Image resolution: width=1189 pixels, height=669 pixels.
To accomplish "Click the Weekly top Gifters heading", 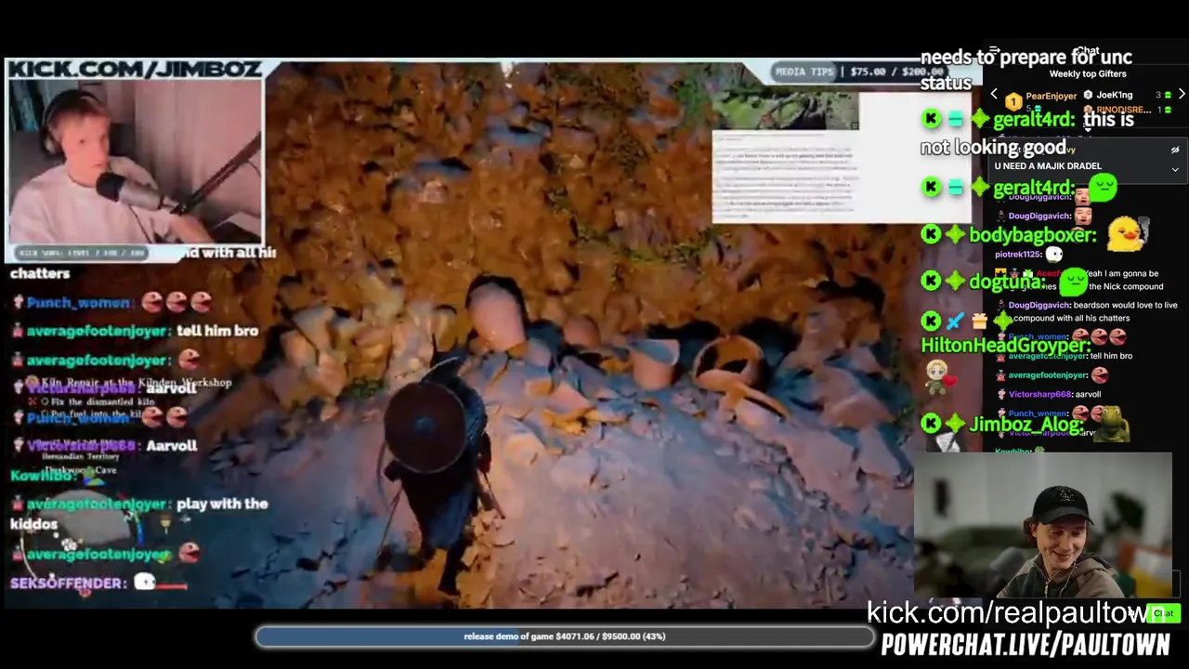I will [x=1088, y=74].
